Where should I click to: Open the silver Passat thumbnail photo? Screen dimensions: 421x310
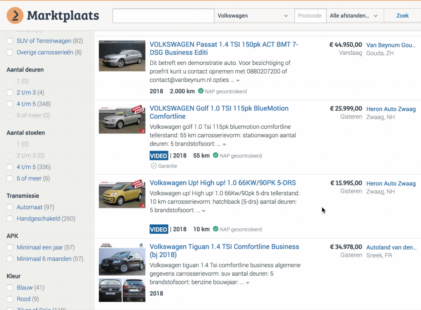[x=122, y=56]
